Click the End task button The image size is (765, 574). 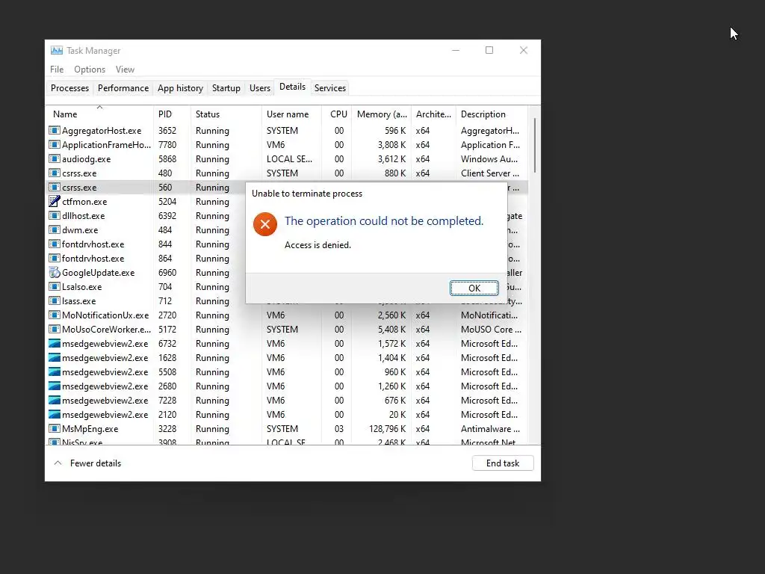point(503,463)
